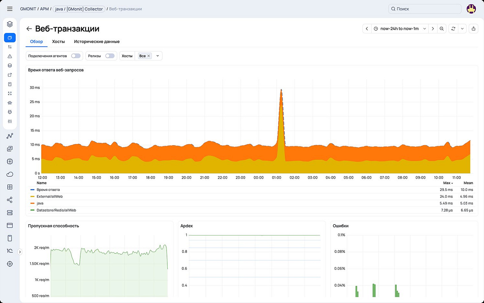Remove the Все host filter tag

[148, 56]
